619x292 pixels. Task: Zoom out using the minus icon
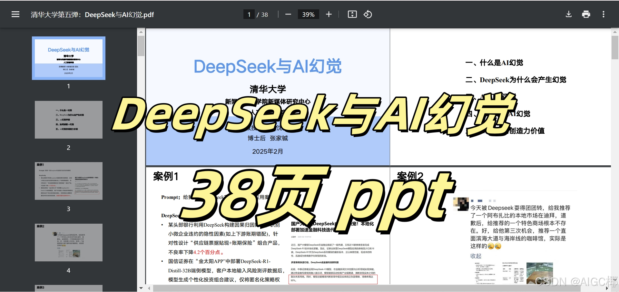(x=288, y=14)
